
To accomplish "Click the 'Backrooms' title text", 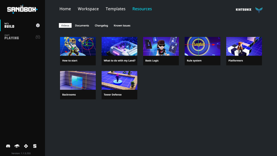I will (69, 94).
